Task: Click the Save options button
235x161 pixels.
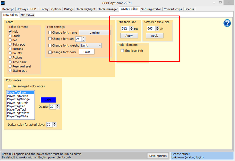Action: tap(158, 156)
